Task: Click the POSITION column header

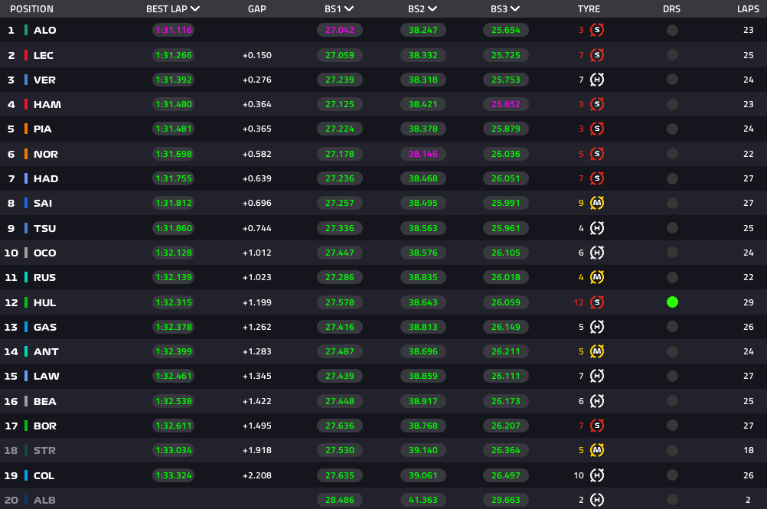Action: tap(31, 9)
